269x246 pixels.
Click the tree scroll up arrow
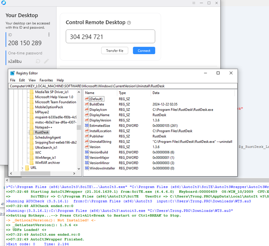point(79,92)
